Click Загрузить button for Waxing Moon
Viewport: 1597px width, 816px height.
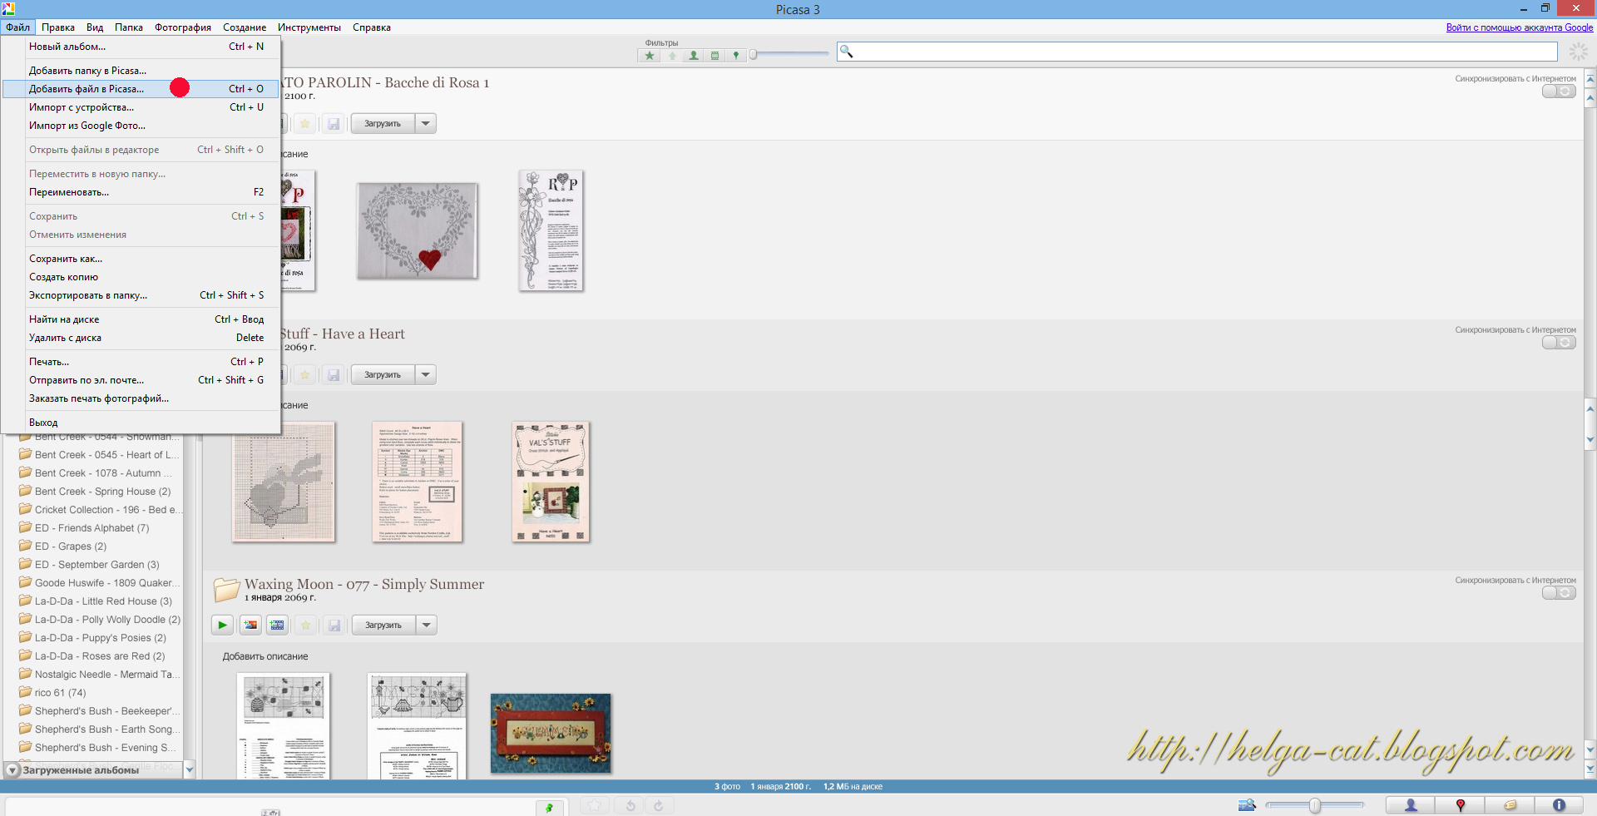tap(383, 625)
